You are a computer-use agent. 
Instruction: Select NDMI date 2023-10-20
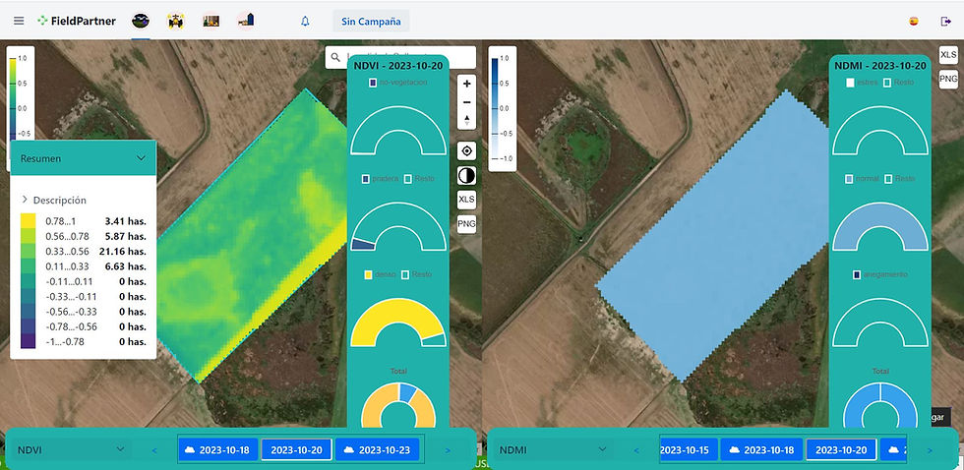point(840,449)
